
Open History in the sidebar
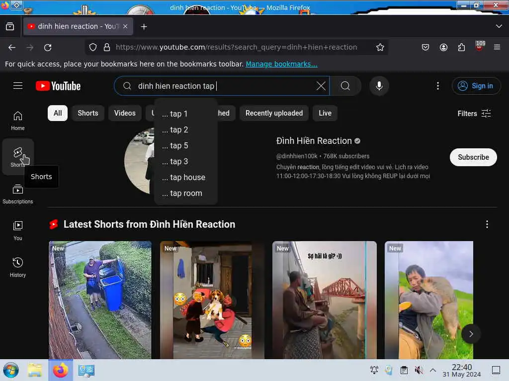click(18, 267)
